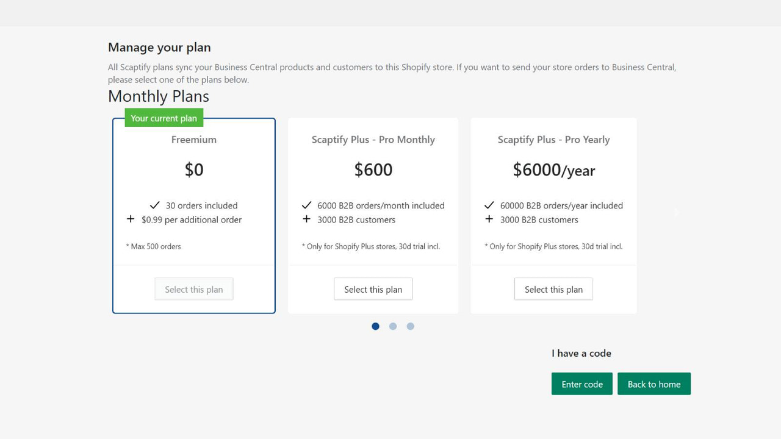Screen dimensions: 781x439
Task: Click the "Monthly Plans" heading
Action: (x=158, y=96)
